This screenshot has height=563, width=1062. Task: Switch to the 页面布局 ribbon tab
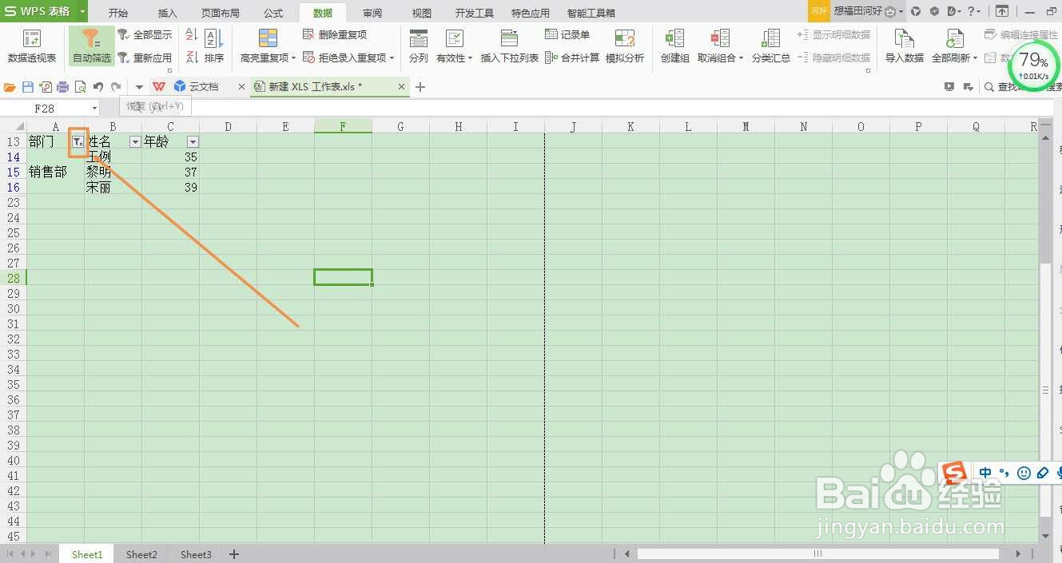pyautogui.click(x=221, y=13)
